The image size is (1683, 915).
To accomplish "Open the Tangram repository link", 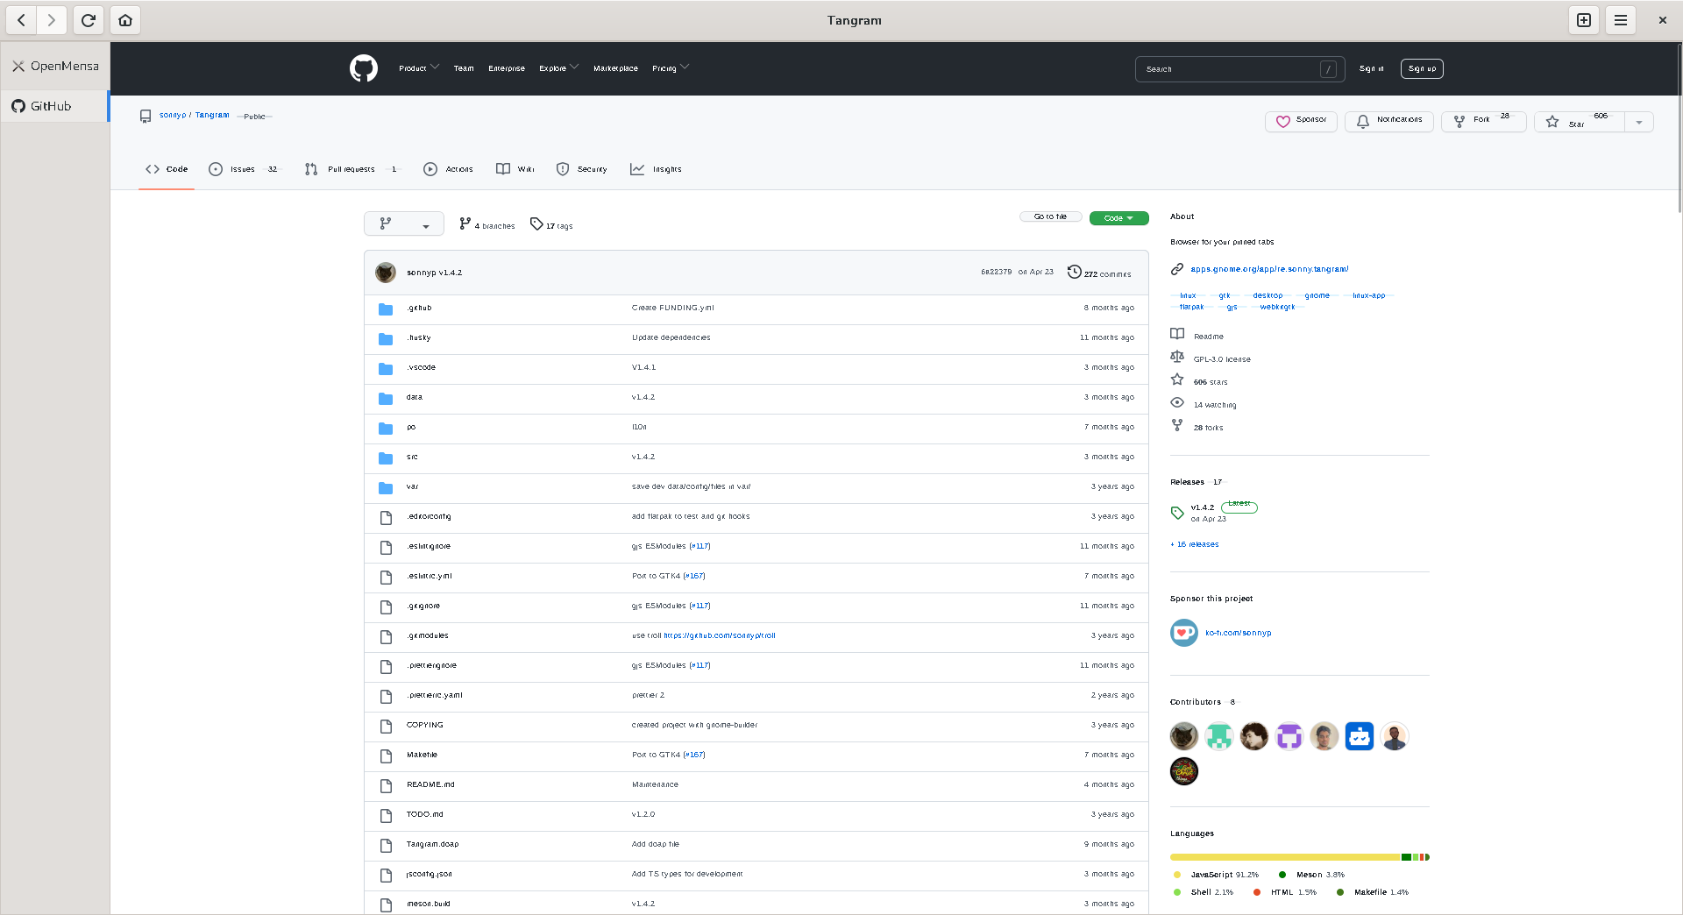I will (x=212, y=115).
